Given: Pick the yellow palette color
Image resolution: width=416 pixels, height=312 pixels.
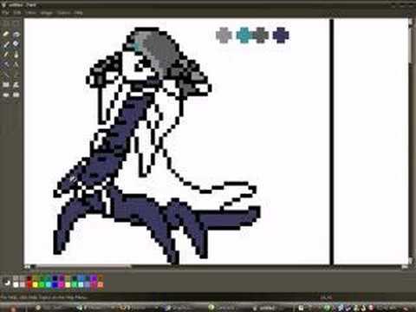Looking at the screenshot, I should coord(35,285).
